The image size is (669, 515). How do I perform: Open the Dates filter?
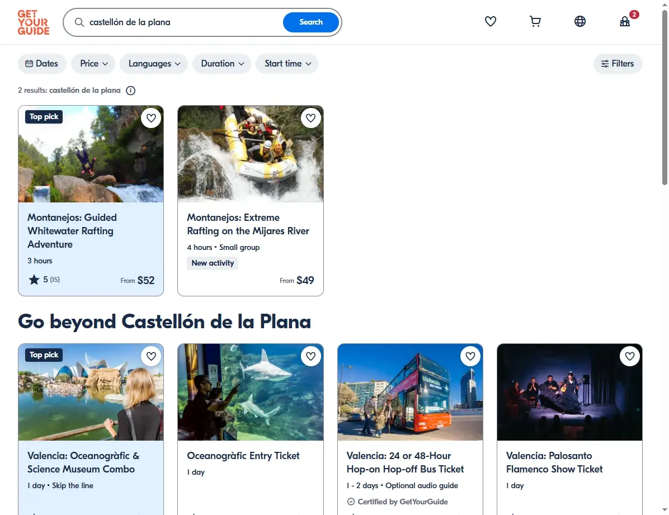pyautogui.click(x=42, y=64)
